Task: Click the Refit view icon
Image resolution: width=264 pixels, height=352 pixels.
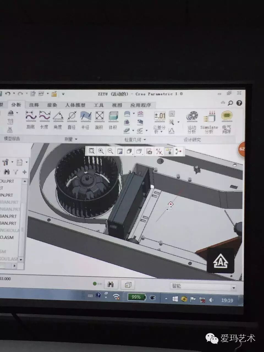Action: click(x=92, y=151)
